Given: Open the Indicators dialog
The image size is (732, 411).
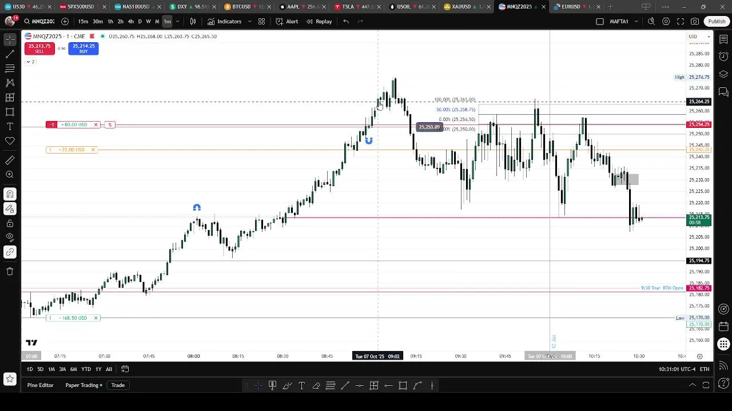Looking at the screenshot, I should click(x=224, y=21).
